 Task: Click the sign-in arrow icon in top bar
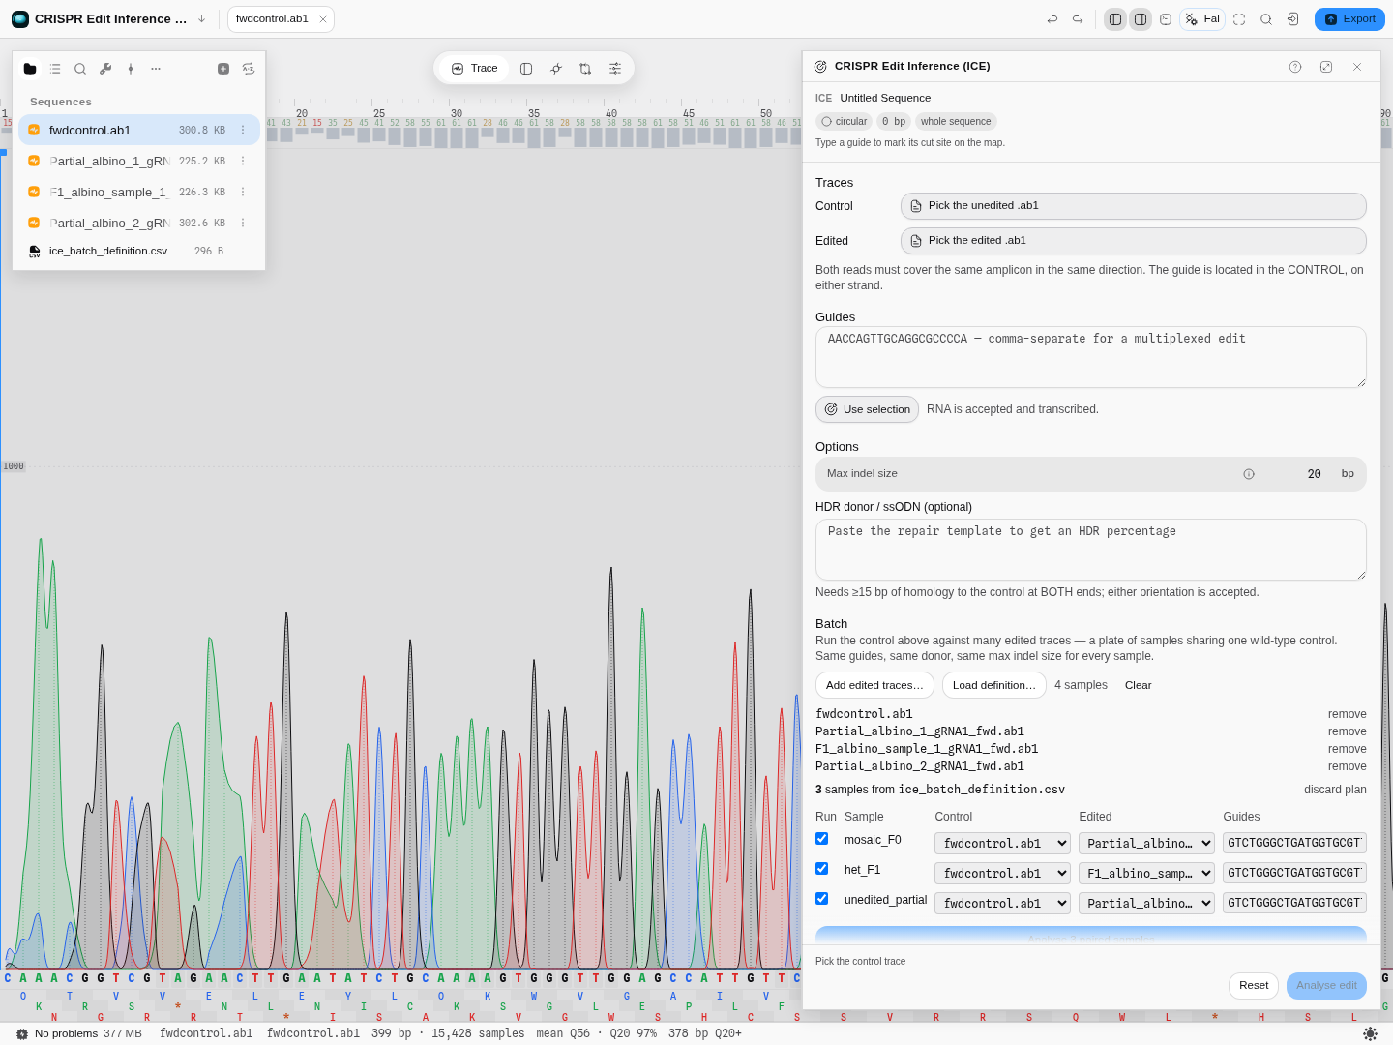tap(1293, 19)
